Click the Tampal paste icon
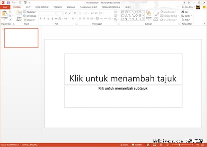207x147 pixels. [5, 14]
